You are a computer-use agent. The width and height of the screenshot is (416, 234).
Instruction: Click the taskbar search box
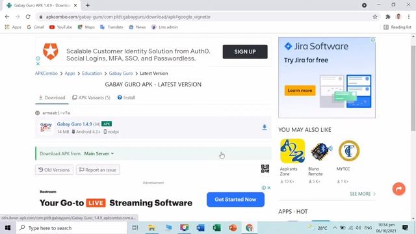pos(71,228)
